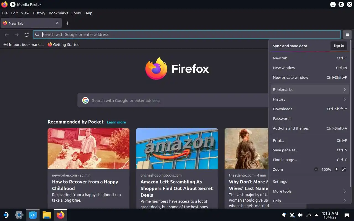Open the Tools menu

click(76, 13)
